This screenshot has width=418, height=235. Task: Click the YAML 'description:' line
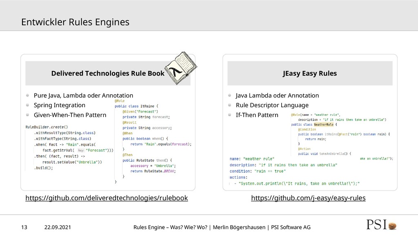pyautogui.click(x=283, y=165)
